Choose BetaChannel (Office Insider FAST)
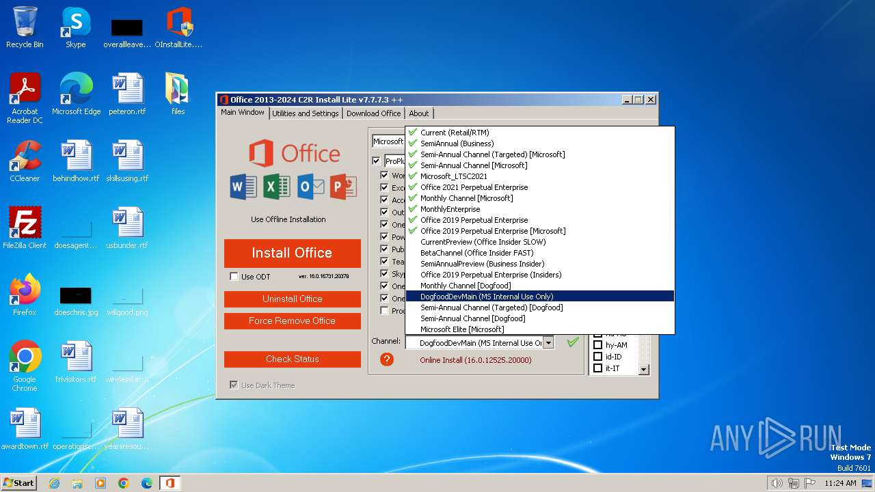This screenshot has width=875, height=492. [539, 253]
